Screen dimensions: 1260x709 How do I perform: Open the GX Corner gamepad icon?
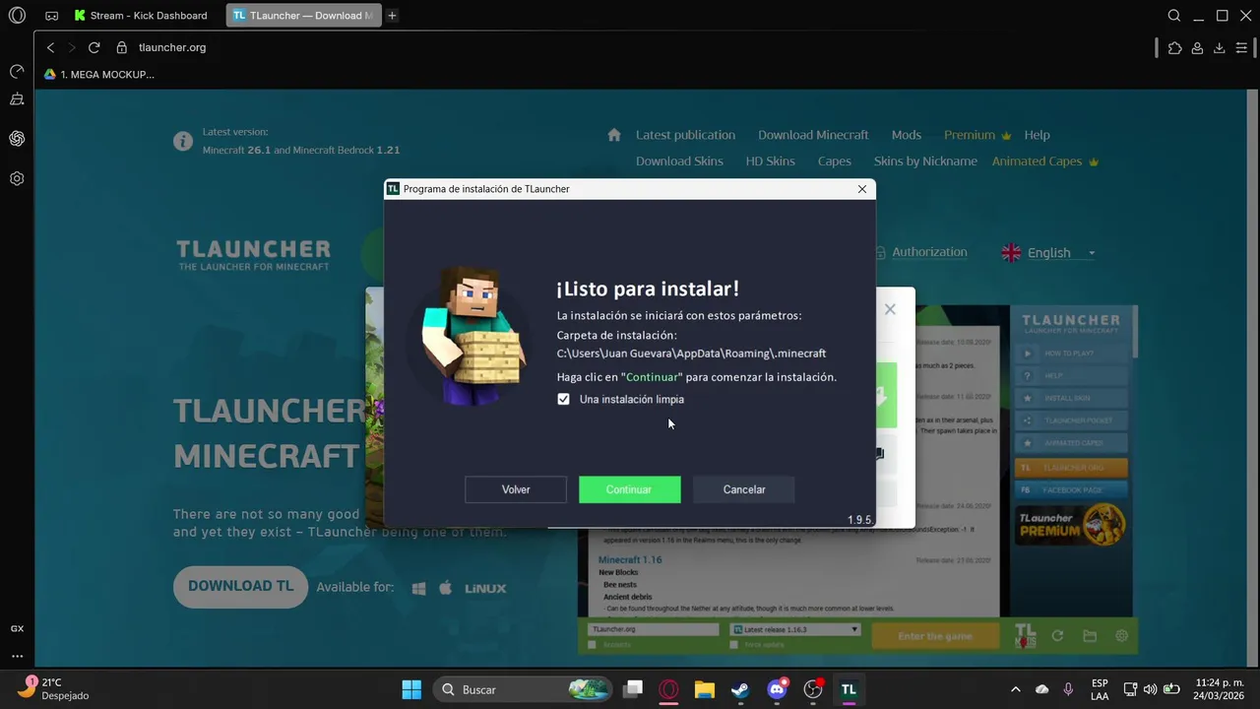tap(52, 16)
